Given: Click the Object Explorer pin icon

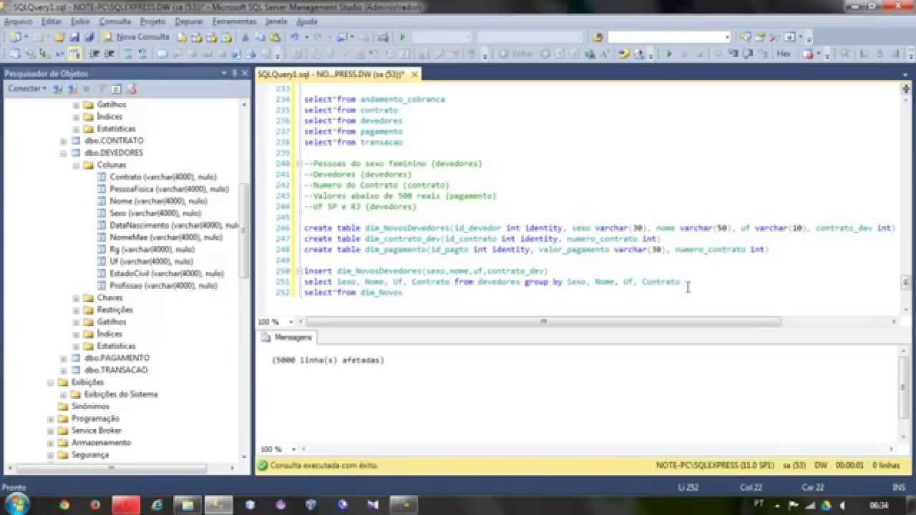Looking at the screenshot, I should coord(234,73).
